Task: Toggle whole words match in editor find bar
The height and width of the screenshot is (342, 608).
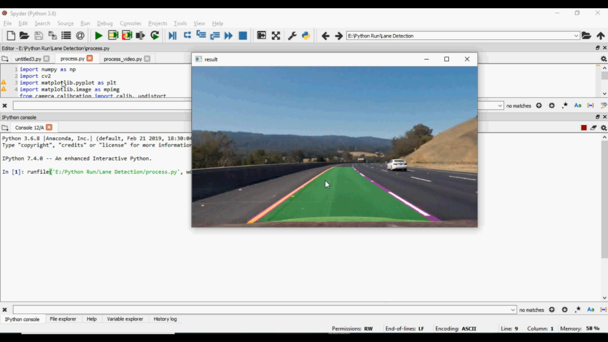Action: [x=591, y=106]
